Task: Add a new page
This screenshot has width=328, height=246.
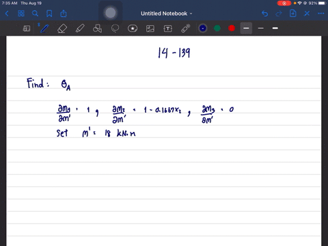Action: click(292, 14)
